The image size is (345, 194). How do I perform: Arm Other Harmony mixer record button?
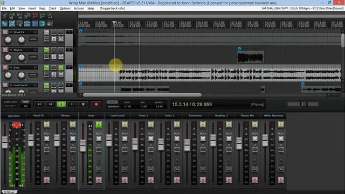pyautogui.click(x=281, y=179)
